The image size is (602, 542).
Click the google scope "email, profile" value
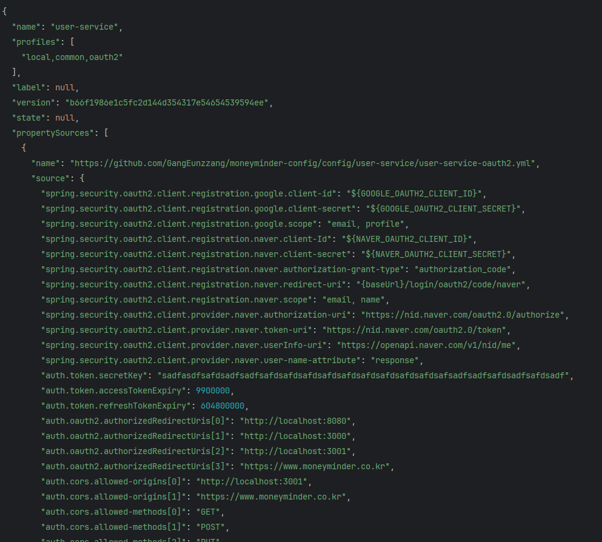pyautogui.click(x=366, y=224)
